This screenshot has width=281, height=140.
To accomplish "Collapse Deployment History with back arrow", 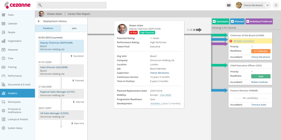I will (39, 21).
